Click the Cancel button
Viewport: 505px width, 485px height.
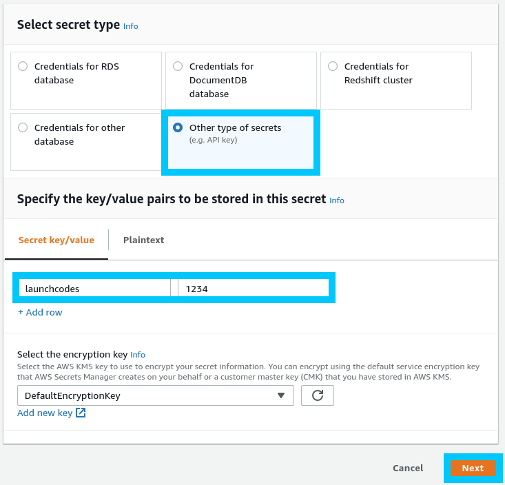tap(408, 468)
